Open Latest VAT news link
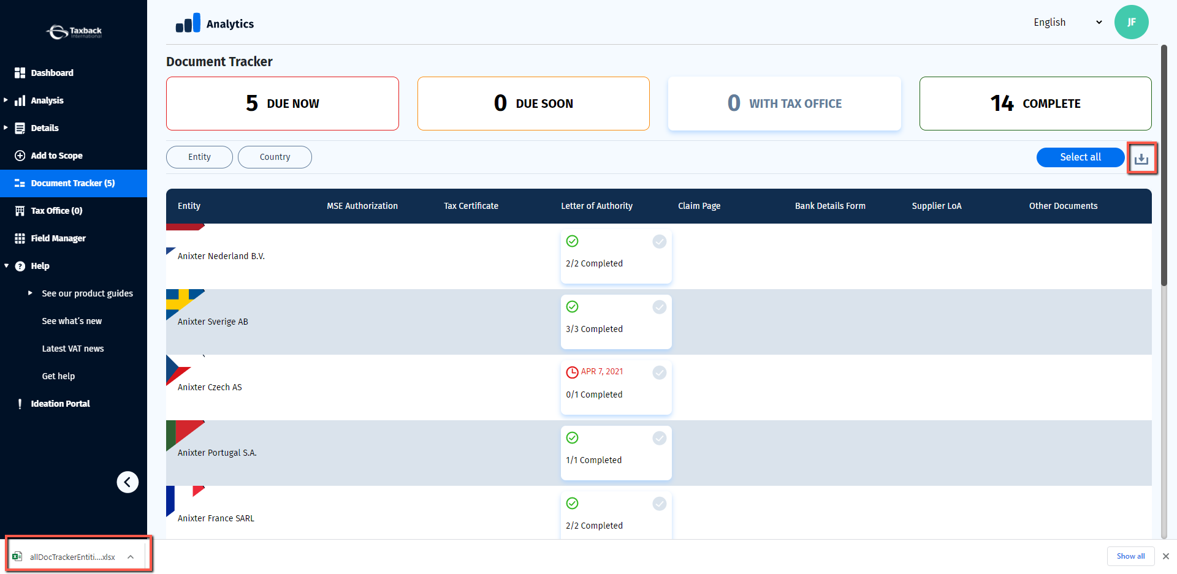The image size is (1177, 574). (73, 349)
